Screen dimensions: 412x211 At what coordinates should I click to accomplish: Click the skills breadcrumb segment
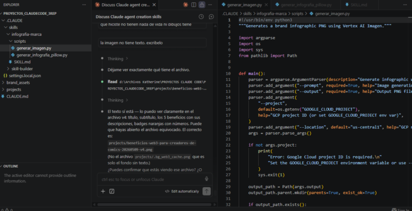tap(247, 14)
